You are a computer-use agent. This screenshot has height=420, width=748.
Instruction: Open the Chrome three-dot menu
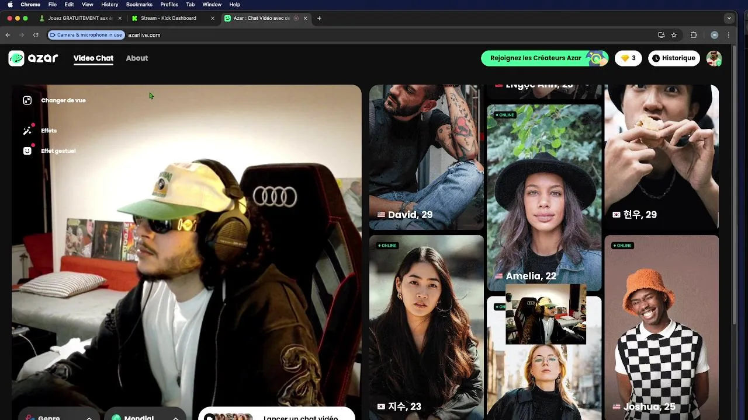click(728, 35)
